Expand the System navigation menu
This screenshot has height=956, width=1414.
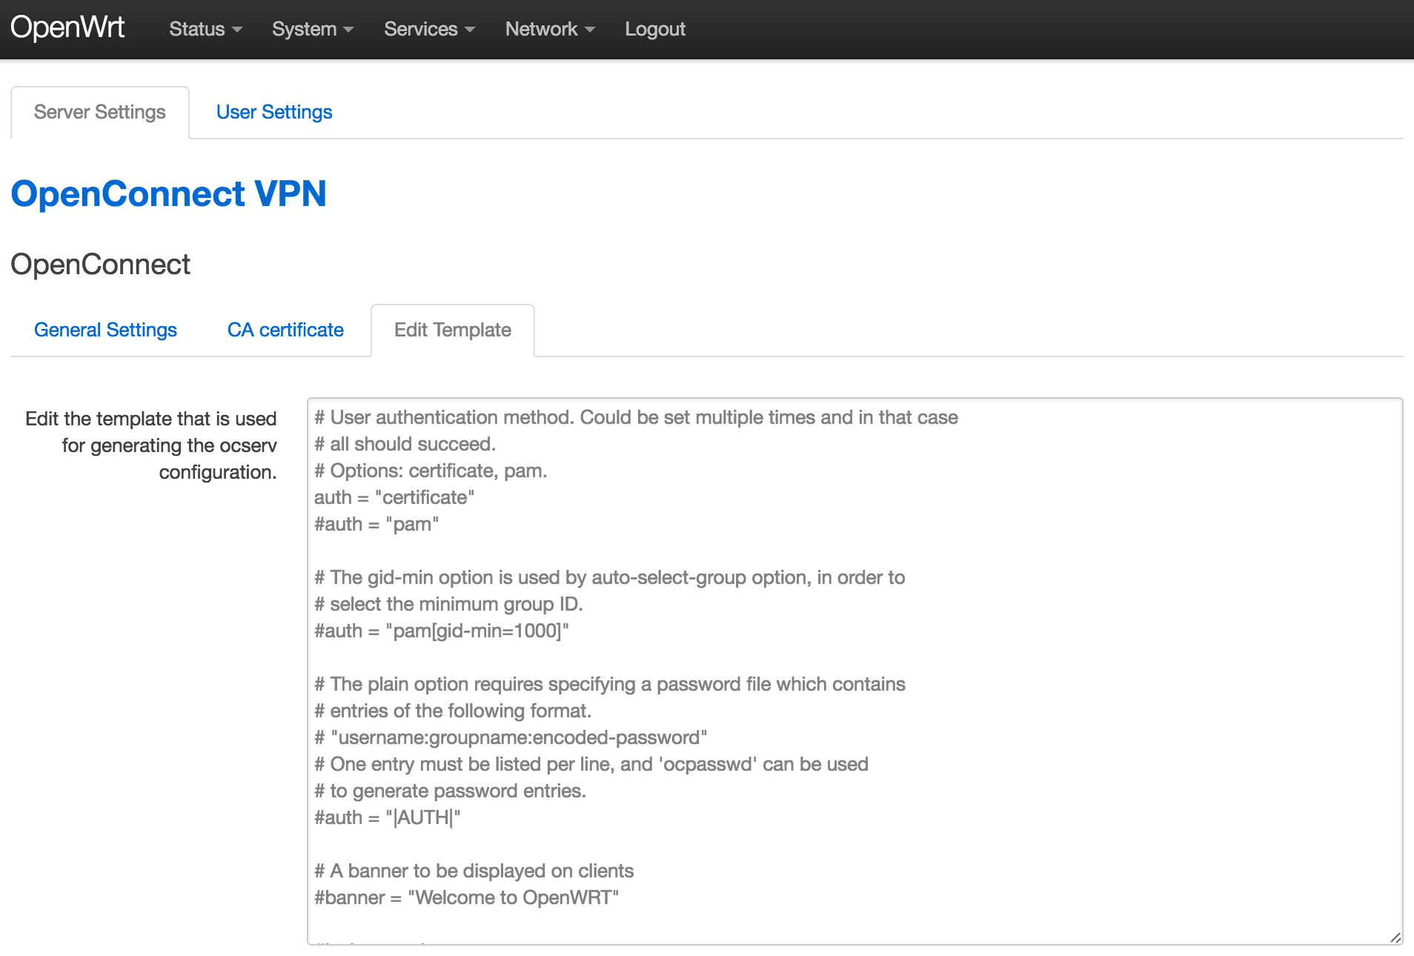(x=313, y=29)
